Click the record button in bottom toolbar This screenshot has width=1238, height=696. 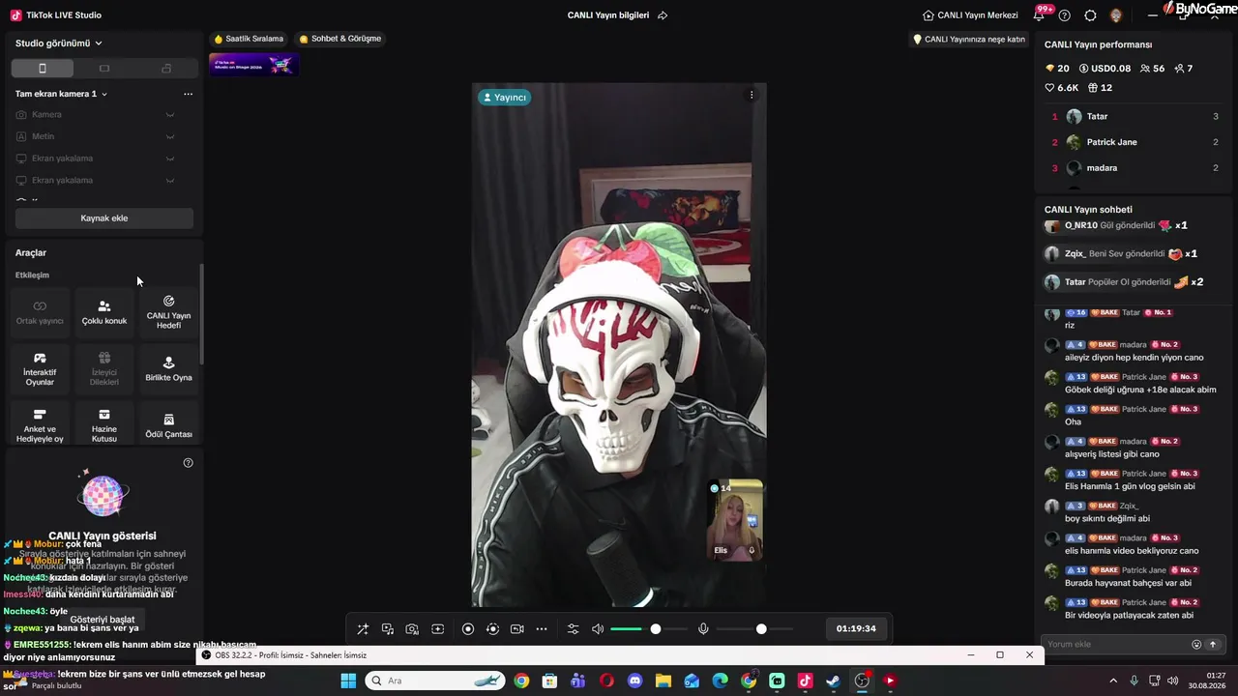pyautogui.click(x=468, y=629)
